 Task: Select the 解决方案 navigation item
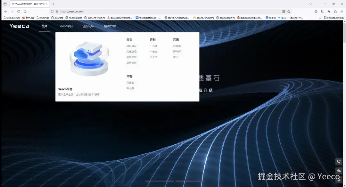(x=110, y=26)
